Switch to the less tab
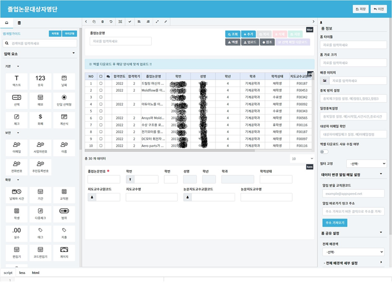 click(x=22, y=273)
